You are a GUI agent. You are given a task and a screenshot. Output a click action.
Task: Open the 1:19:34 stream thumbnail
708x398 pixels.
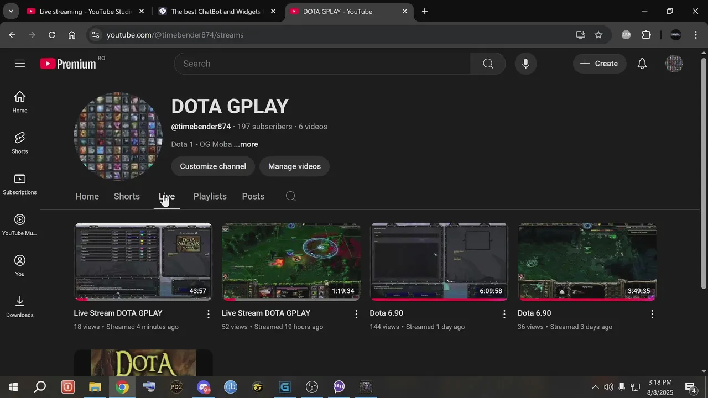[x=291, y=262]
